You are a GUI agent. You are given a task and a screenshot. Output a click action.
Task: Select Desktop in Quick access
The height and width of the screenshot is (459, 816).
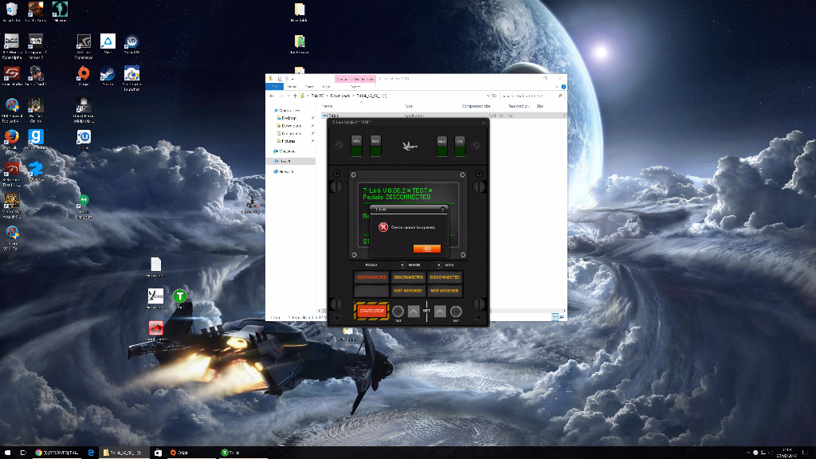pos(288,118)
